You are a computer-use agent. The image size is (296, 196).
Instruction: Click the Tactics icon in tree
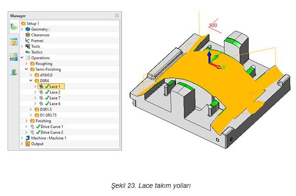(28, 52)
